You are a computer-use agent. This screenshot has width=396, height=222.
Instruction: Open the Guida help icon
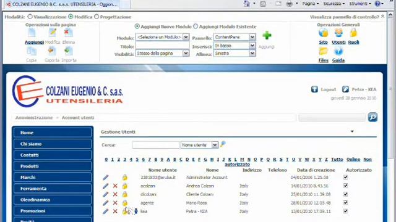tap(338, 51)
